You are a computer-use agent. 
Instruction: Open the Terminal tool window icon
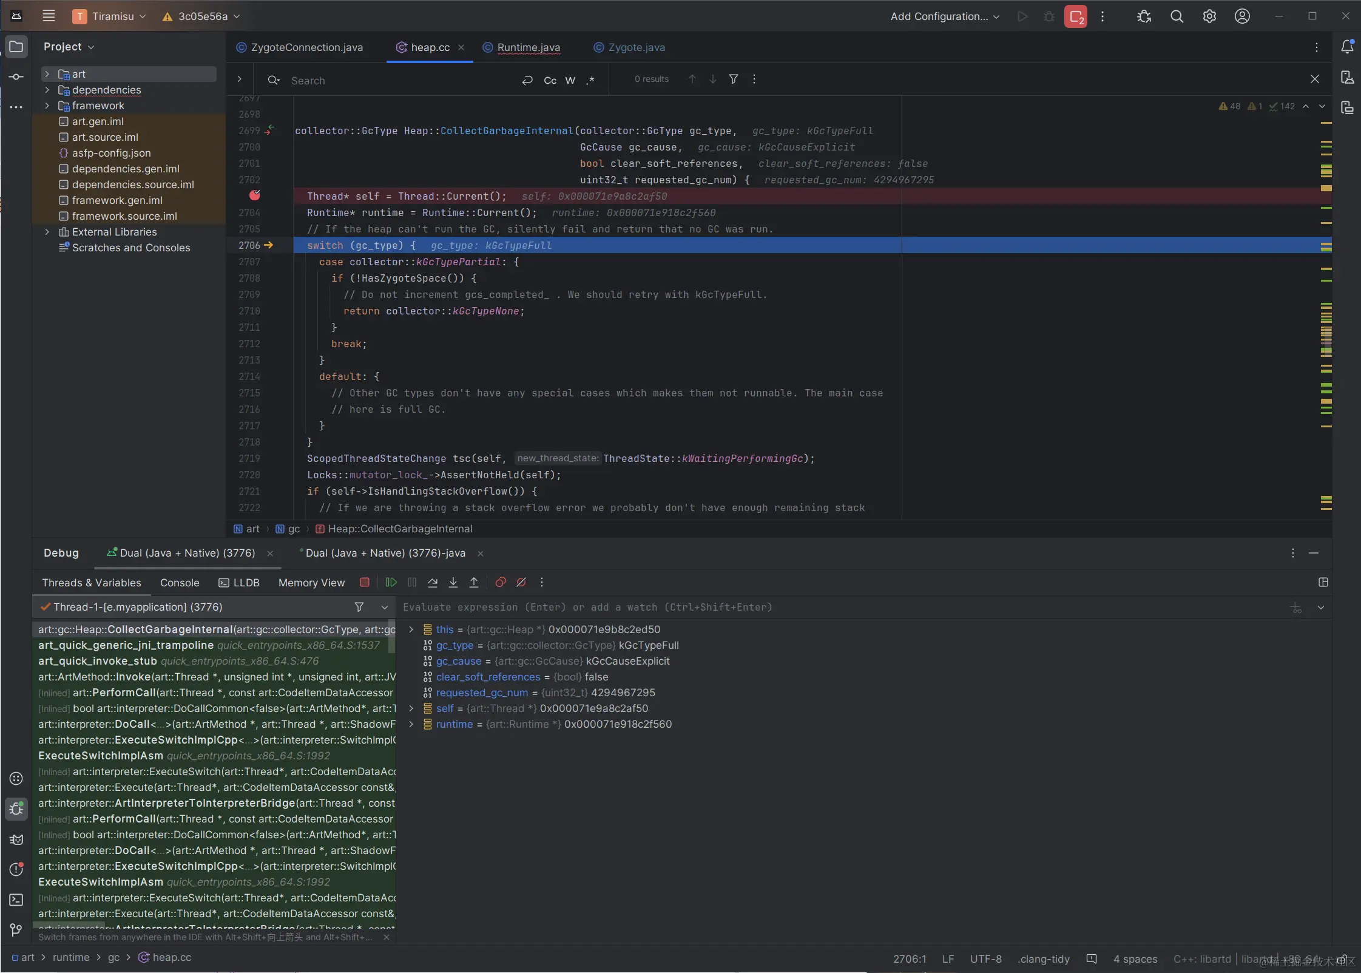tap(16, 900)
